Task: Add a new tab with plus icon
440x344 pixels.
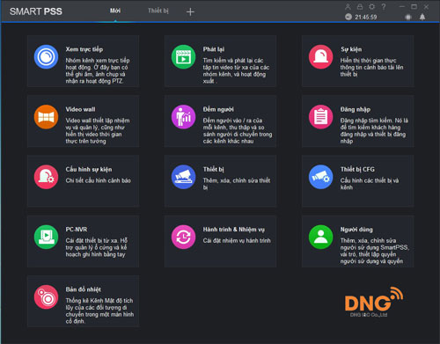Action: (190, 11)
